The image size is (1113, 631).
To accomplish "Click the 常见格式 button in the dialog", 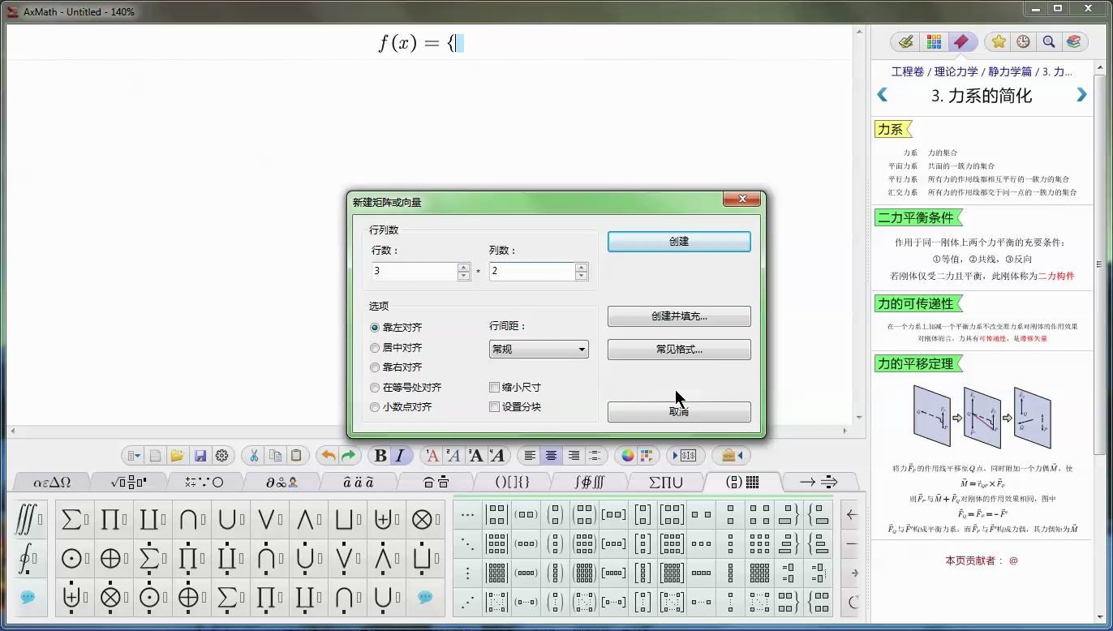I will click(678, 349).
